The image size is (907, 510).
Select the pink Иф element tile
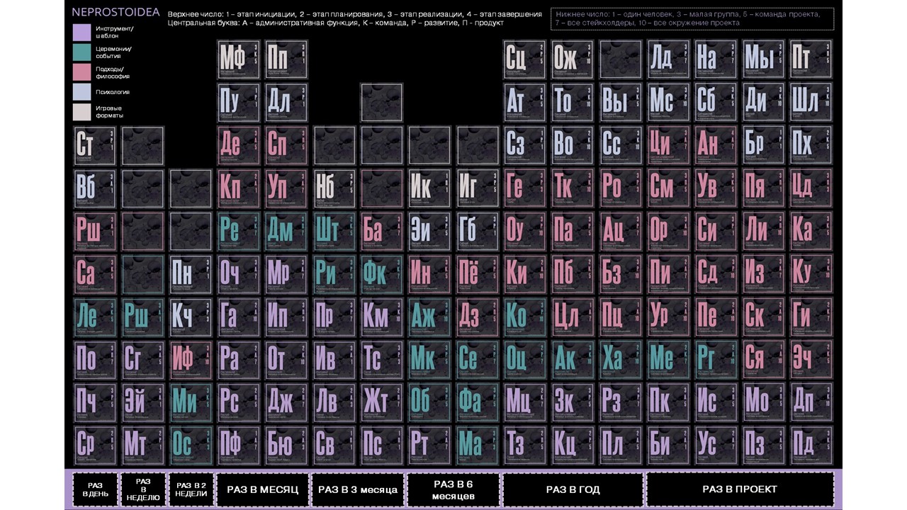coord(191,360)
